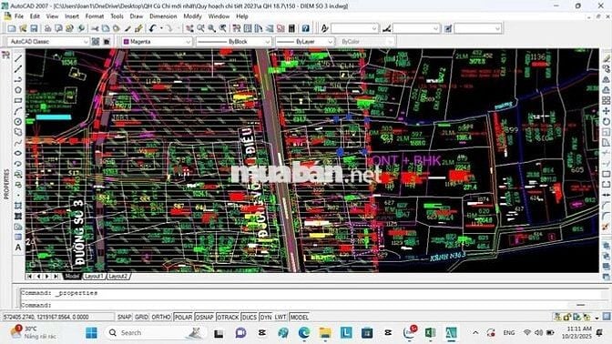
Task: Click the Open file icon
Action: point(23,28)
